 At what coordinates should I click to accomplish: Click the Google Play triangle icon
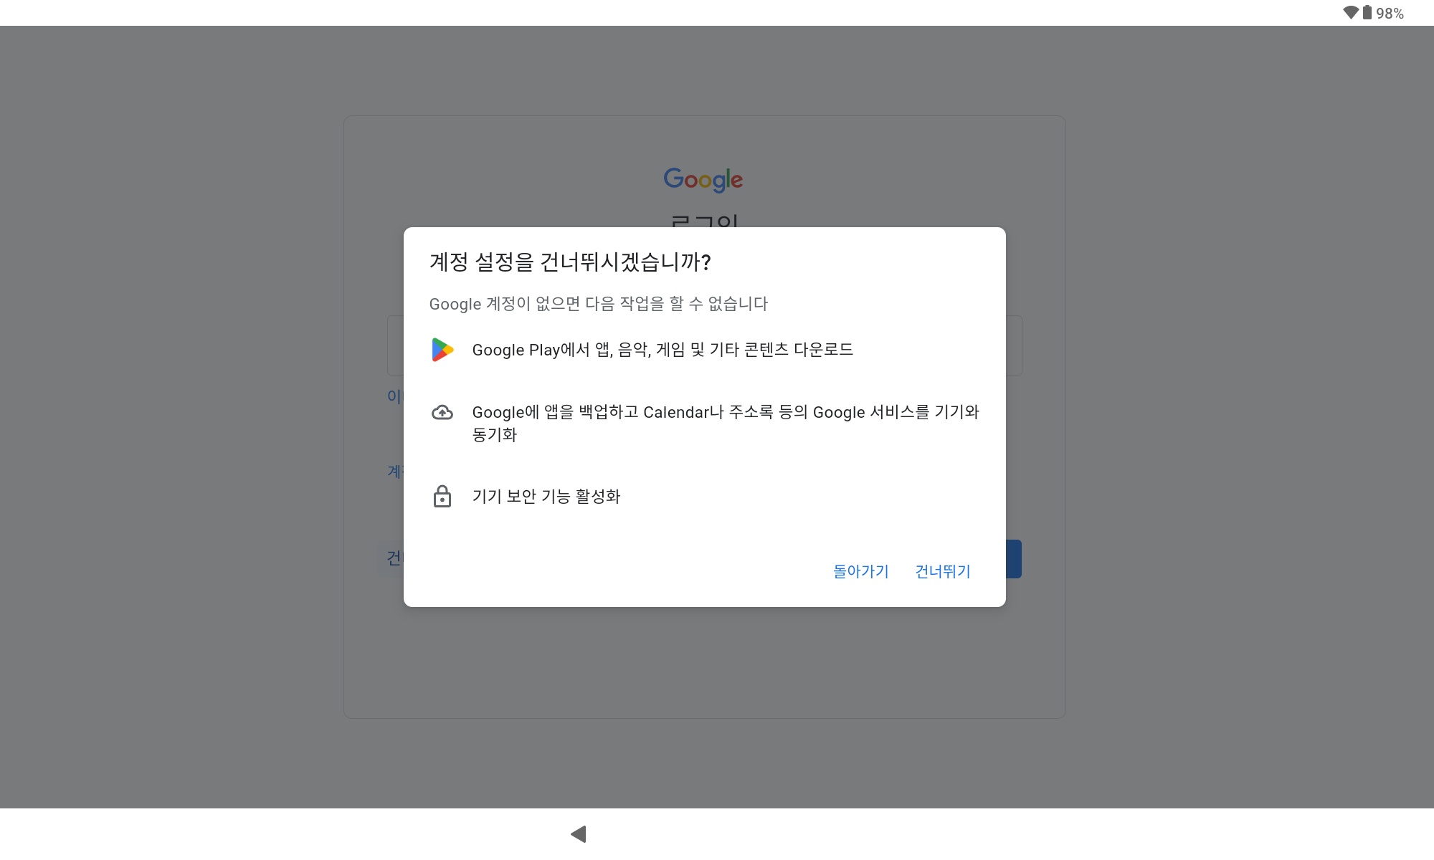click(442, 350)
